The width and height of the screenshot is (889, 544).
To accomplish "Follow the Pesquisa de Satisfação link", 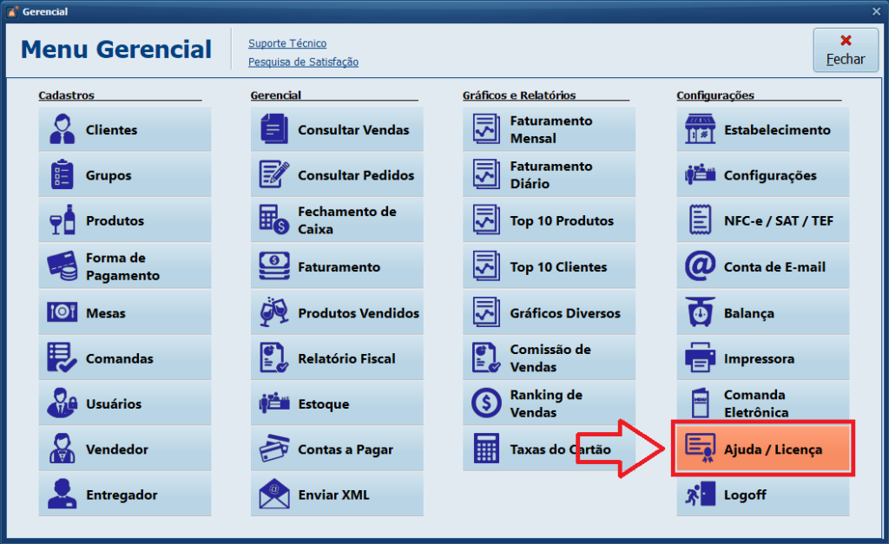I will (303, 62).
